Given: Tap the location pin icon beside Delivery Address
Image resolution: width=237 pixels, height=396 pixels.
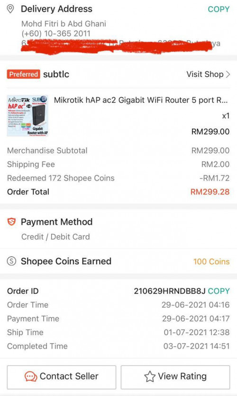Looking at the screenshot, I should (10, 9).
